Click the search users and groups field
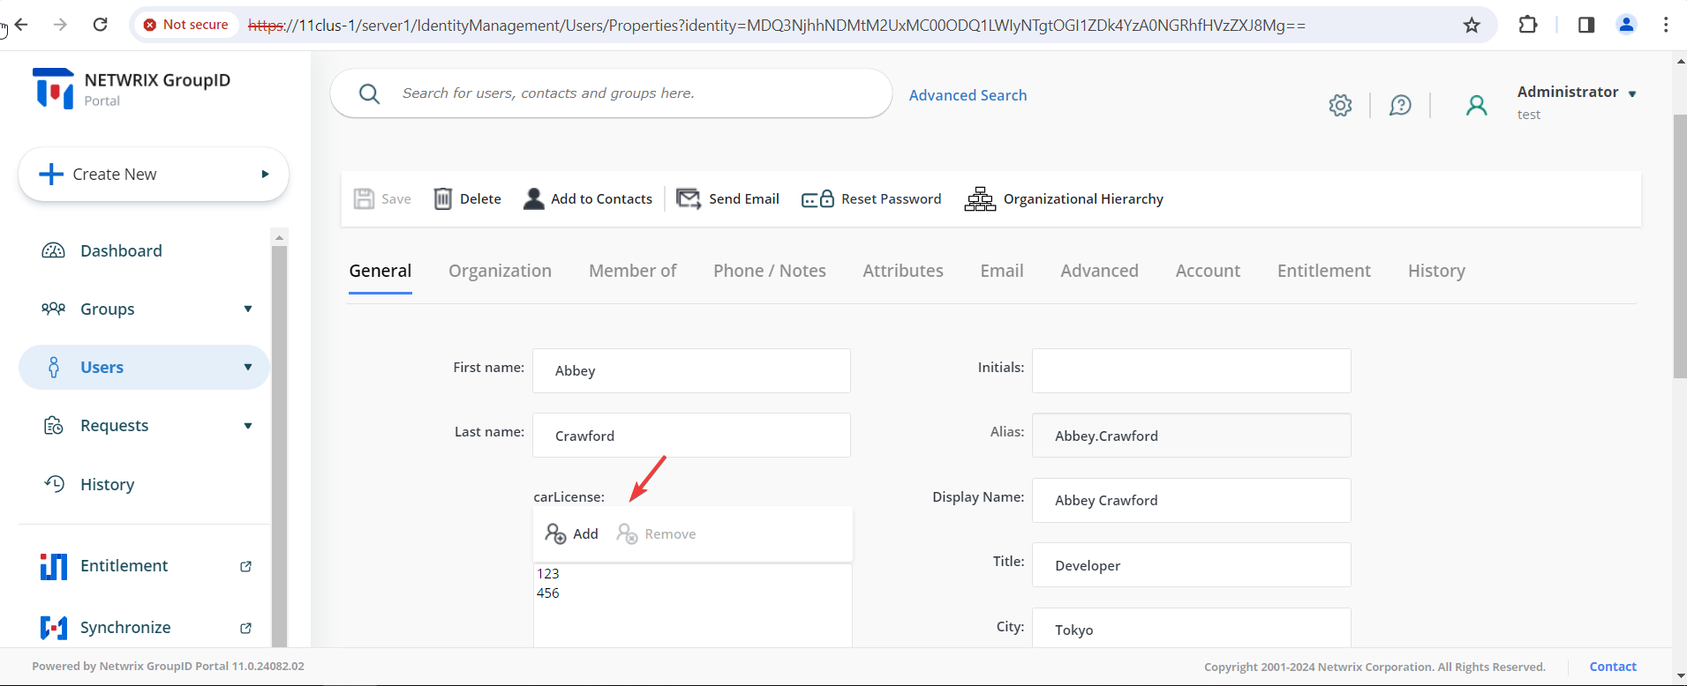Image resolution: width=1687 pixels, height=686 pixels. tap(611, 93)
